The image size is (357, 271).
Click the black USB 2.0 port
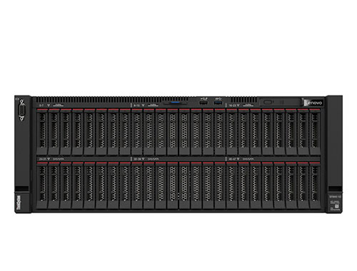tap(203, 103)
